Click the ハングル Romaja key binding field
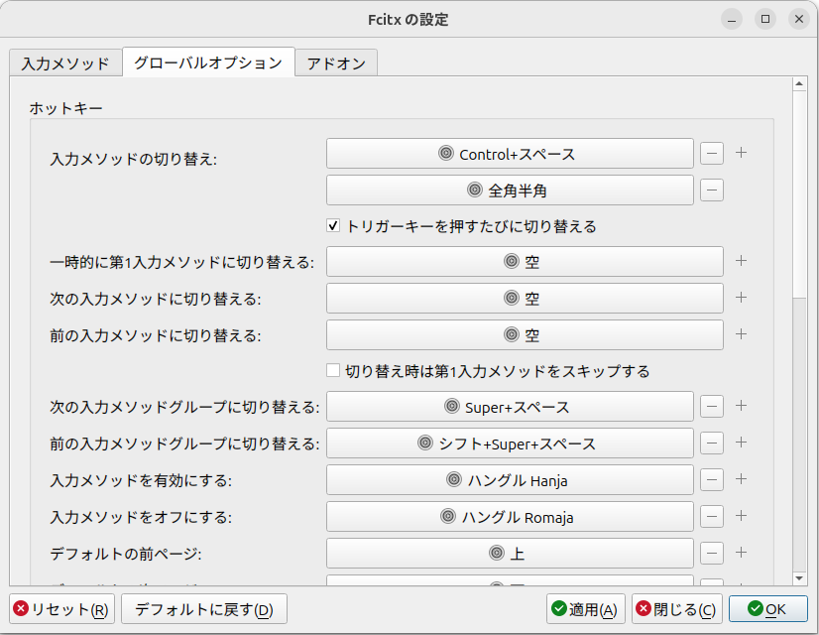The image size is (819, 635). [510, 517]
